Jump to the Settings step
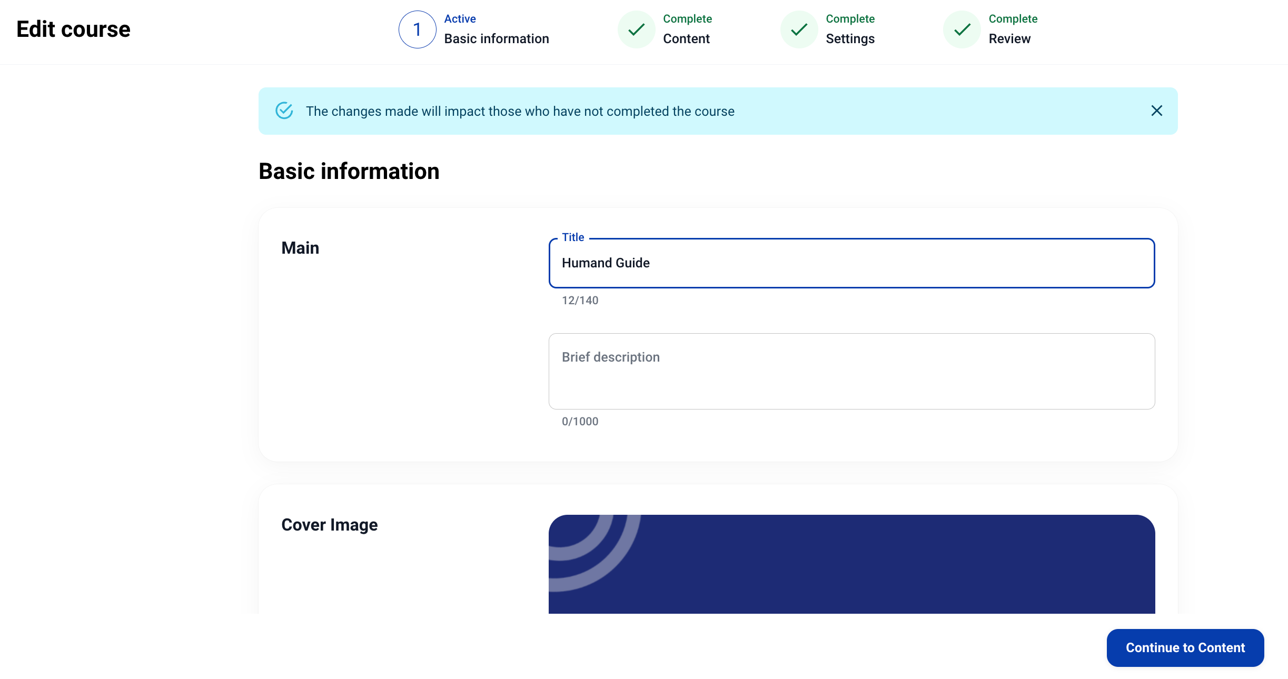The height and width of the screenshot is (679, 1288). coord(850,38)
